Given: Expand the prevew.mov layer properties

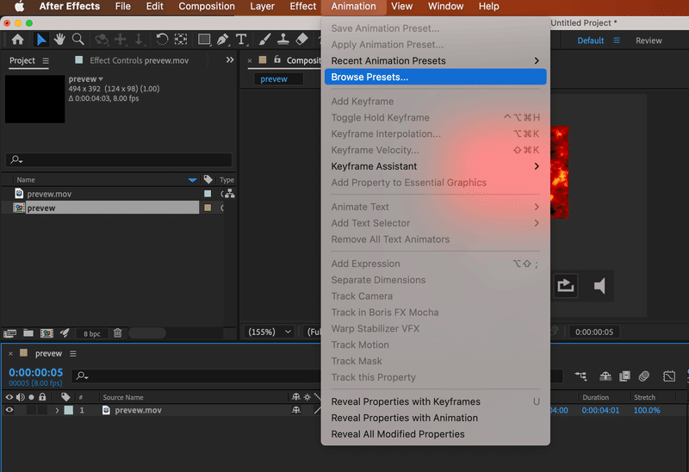Looking at the screenshot, I should coord(57,410).
